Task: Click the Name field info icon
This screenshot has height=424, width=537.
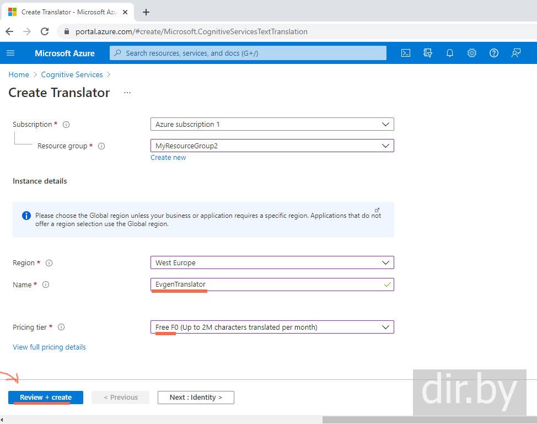Action: [46, 285]
